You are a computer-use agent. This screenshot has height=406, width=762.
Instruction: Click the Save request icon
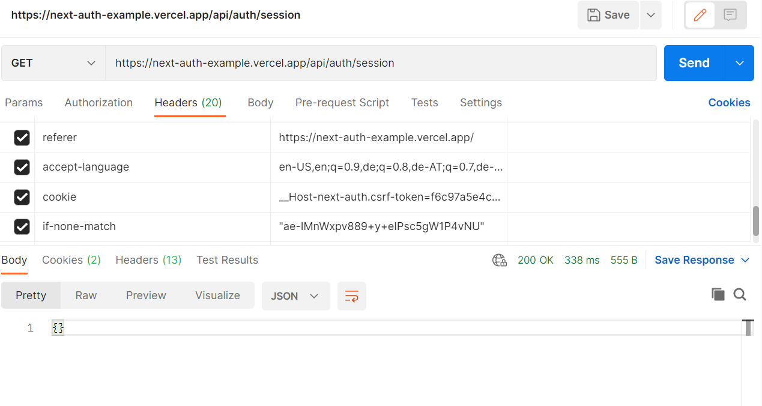pos(608,14)
